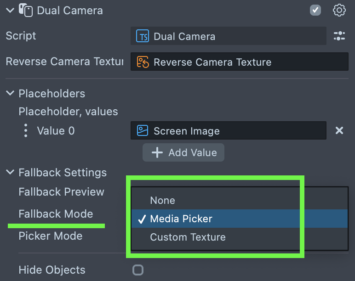Open script input options sliders icon
355x281 pixels.
pos(339,36)
